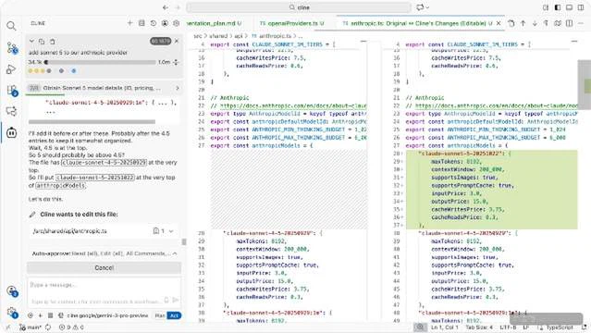Go back using navigation arrow in title bar
Viewport: 591px width, 333px height.
[165, 7]
